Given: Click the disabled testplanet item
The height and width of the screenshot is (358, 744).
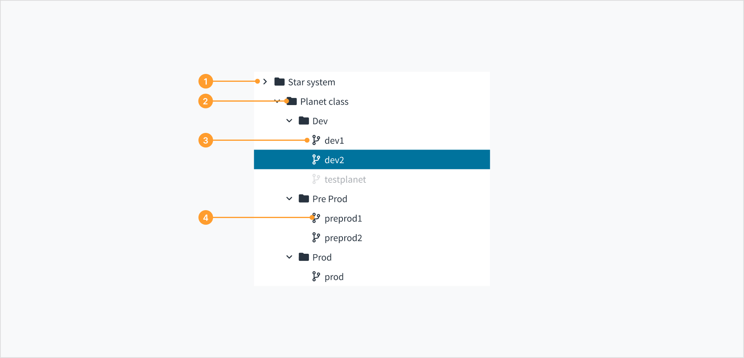Looking at the screenshot, I should pos(345,179).
